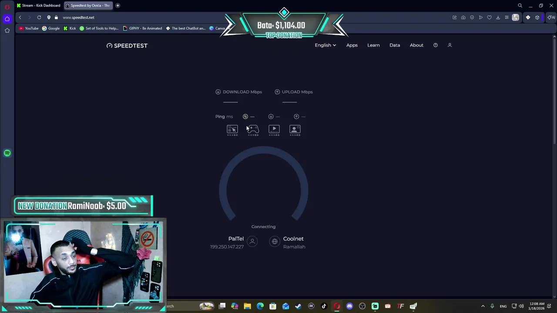Open the taskbar clock 12:08 AM

536,306
